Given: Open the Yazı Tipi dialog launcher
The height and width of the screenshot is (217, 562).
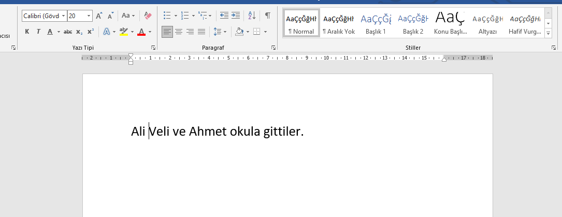Looking at the screenshot, I should tap(153, 48).
